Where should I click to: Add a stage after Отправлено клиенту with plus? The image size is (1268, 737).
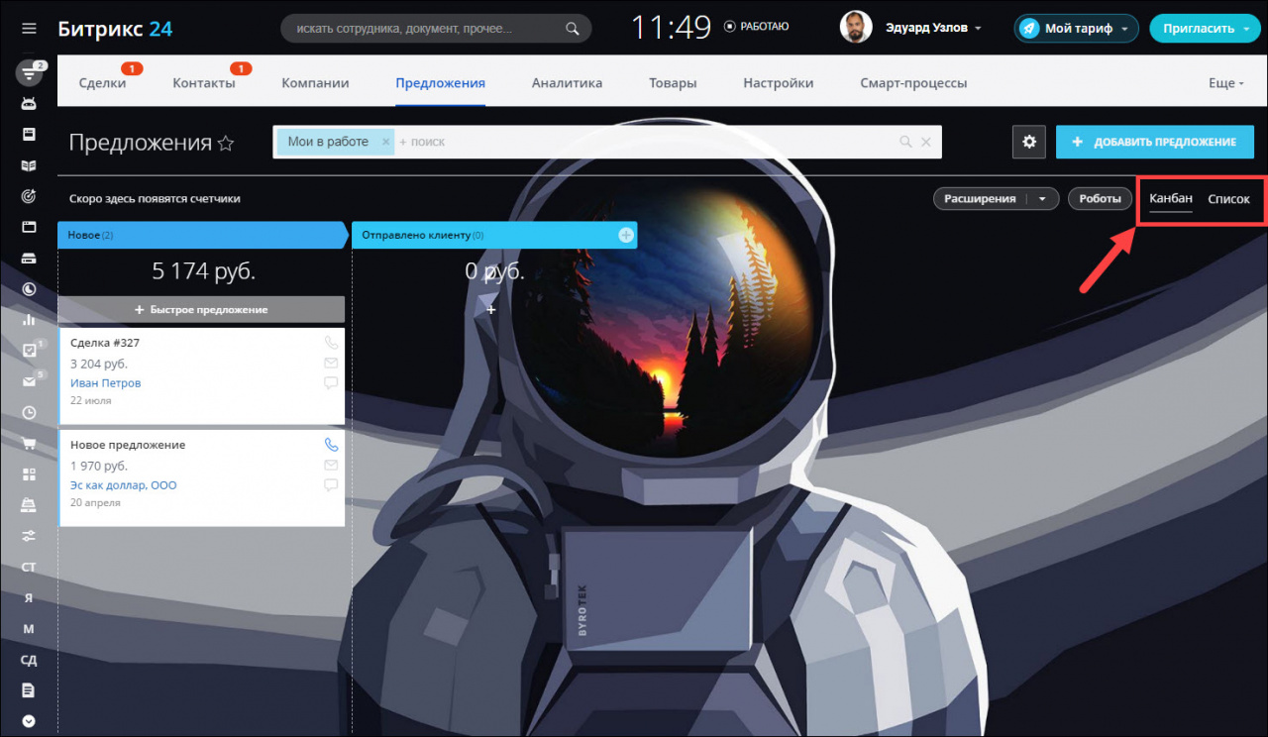pos(626,235)
